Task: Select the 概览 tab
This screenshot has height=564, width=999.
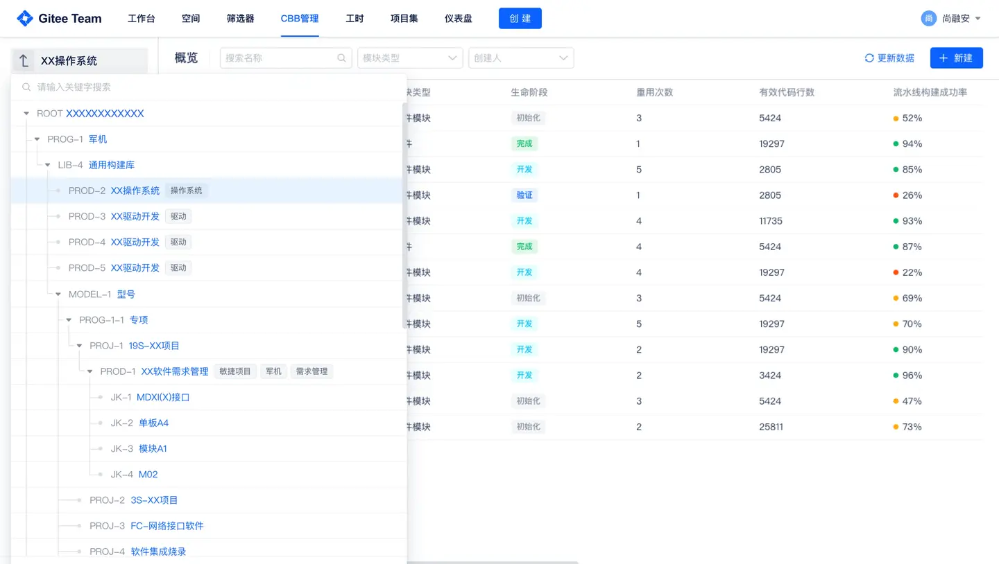Action: point(186,58)
